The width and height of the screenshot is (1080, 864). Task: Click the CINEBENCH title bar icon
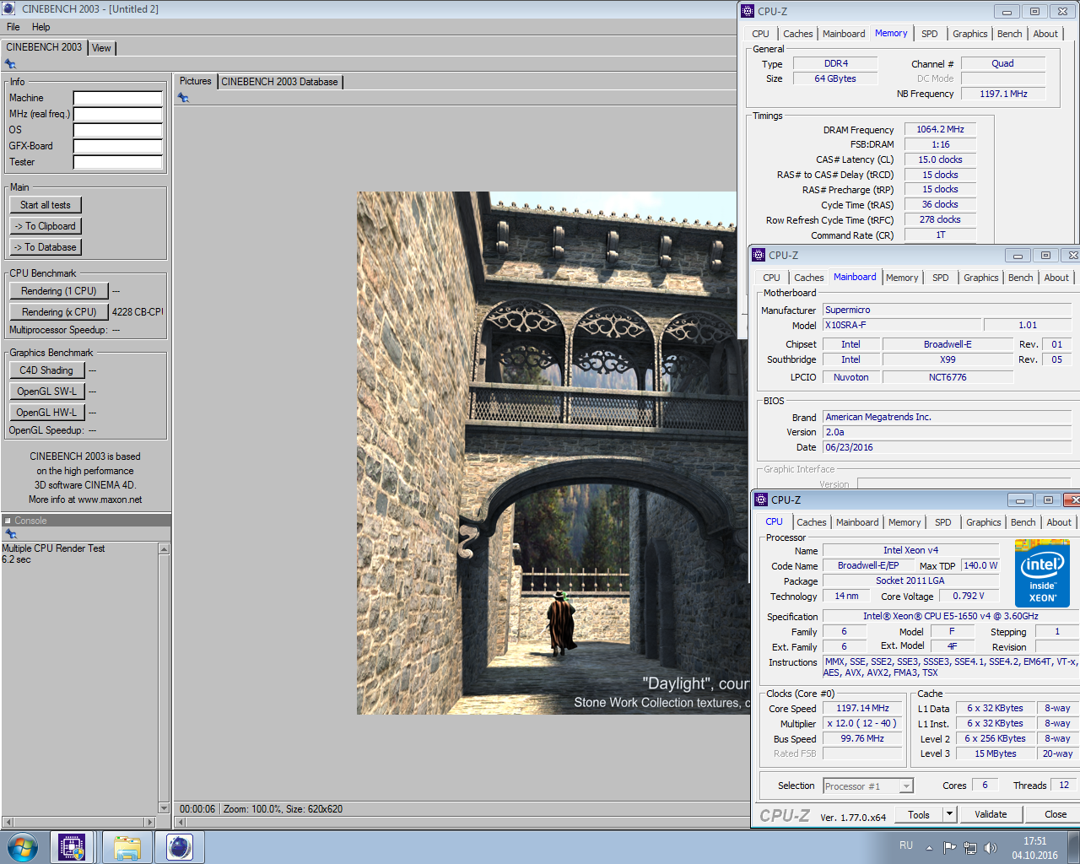(9, 8)
